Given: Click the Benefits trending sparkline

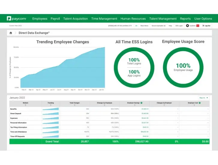Looking at the screenshot, I should (x=51, y=109).
